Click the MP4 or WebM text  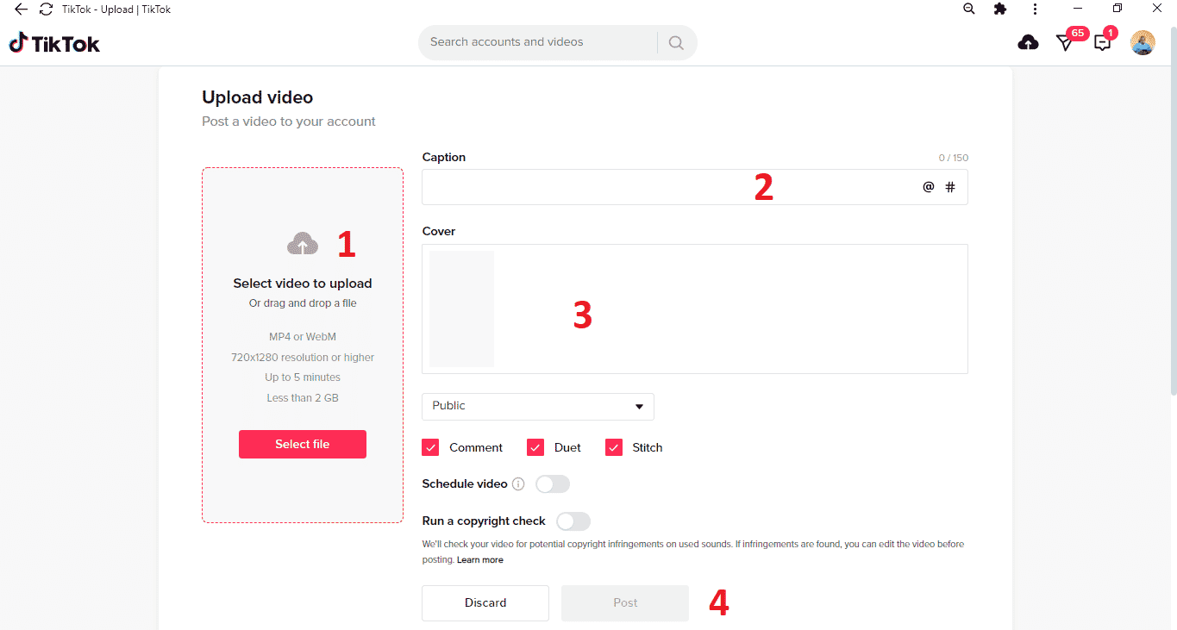(x=303, y=337)
